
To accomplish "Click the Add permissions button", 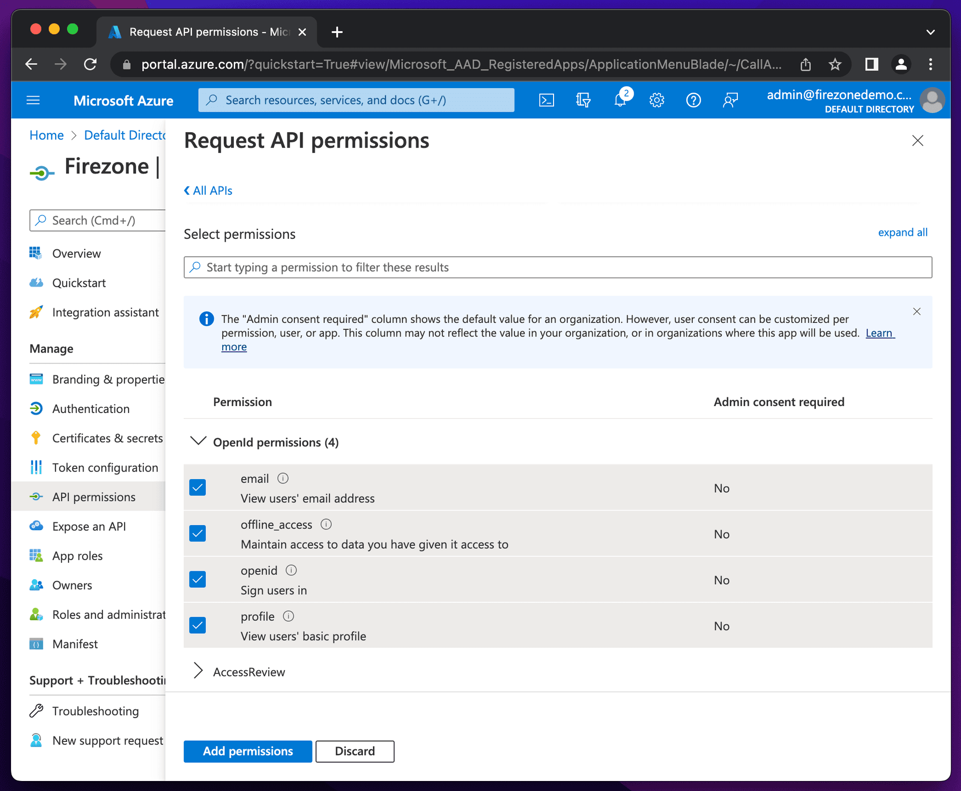I will [248, 751].
